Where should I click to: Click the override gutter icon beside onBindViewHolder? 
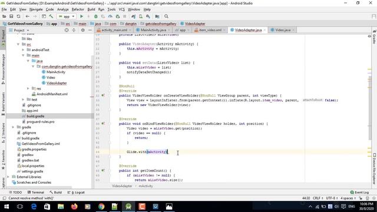[103, 124]
